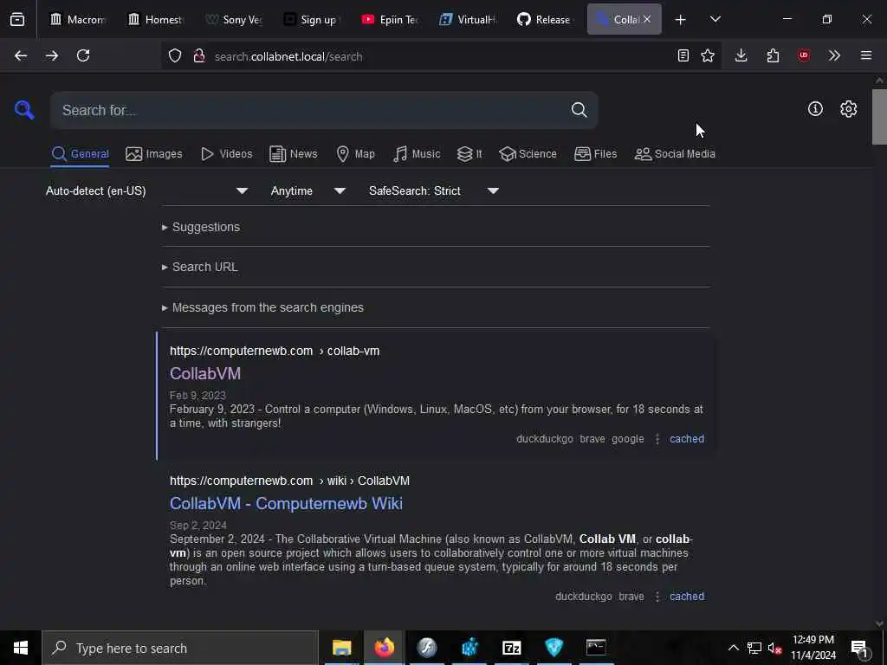The image size is (887, 665).
Task: Select the Map search category
Action: (355, 154)
